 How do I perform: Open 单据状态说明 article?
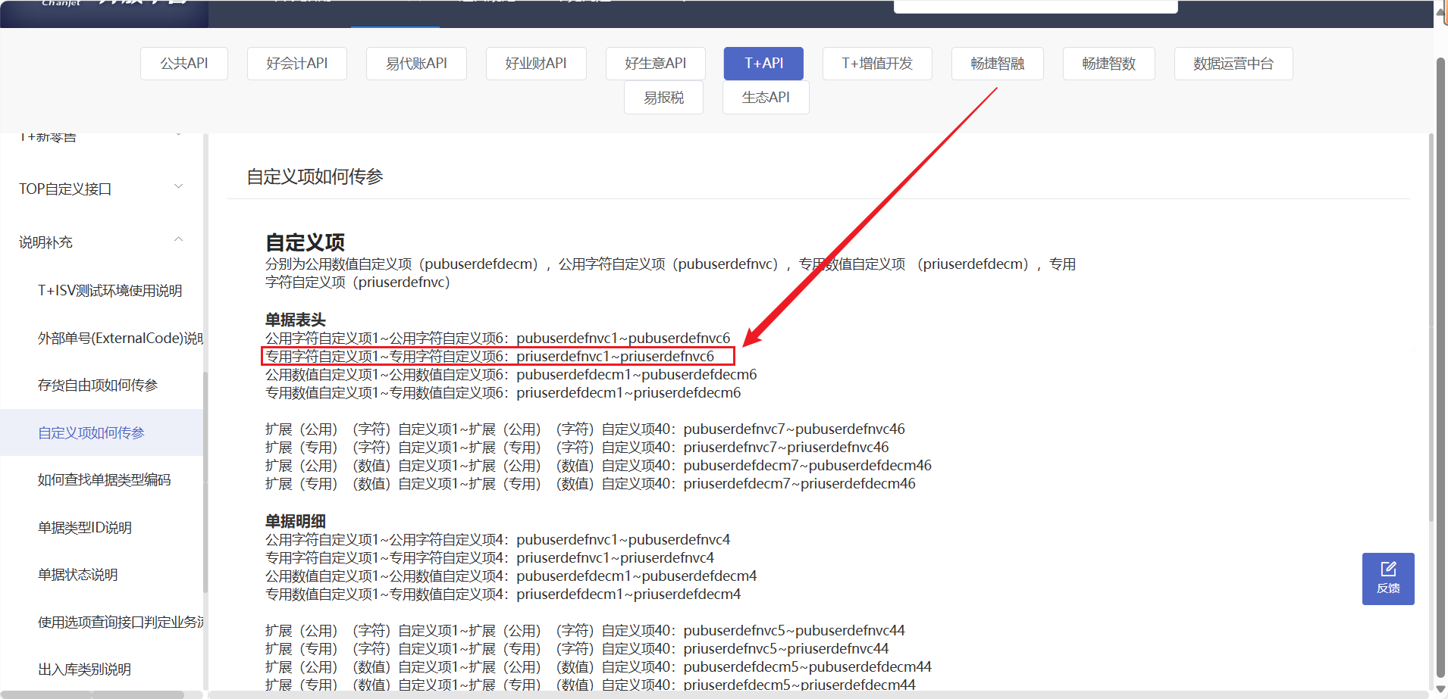(x=78, y=575)
